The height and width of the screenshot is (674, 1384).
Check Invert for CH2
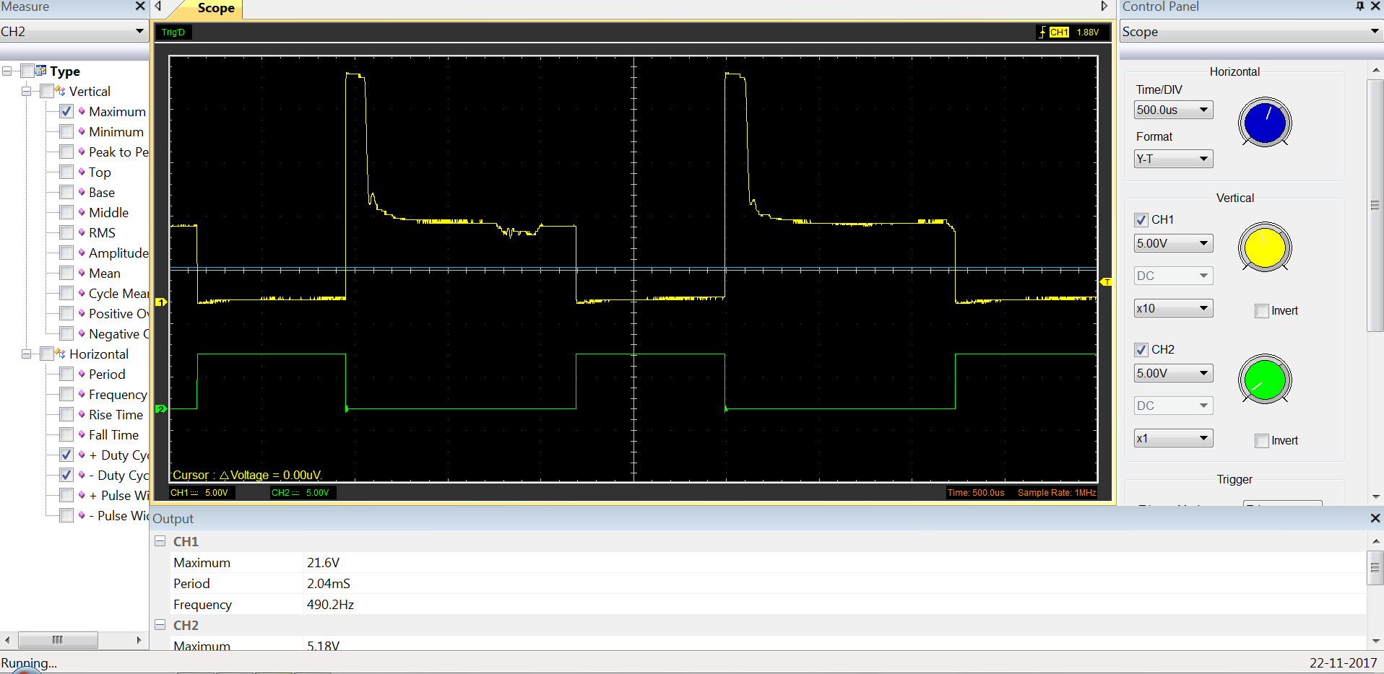(x=1262, y=441)
